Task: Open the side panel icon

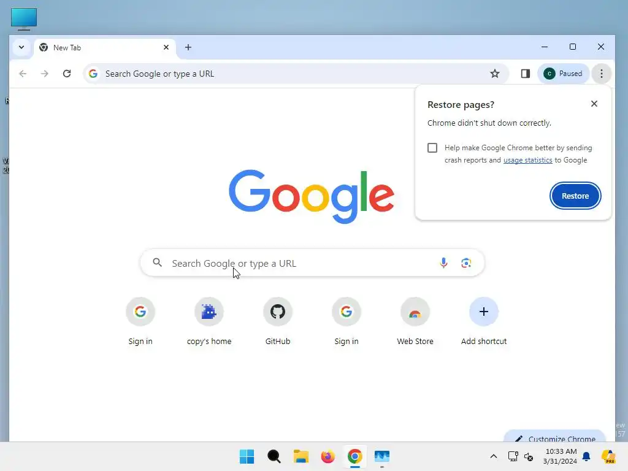Action: coord(526,74)
